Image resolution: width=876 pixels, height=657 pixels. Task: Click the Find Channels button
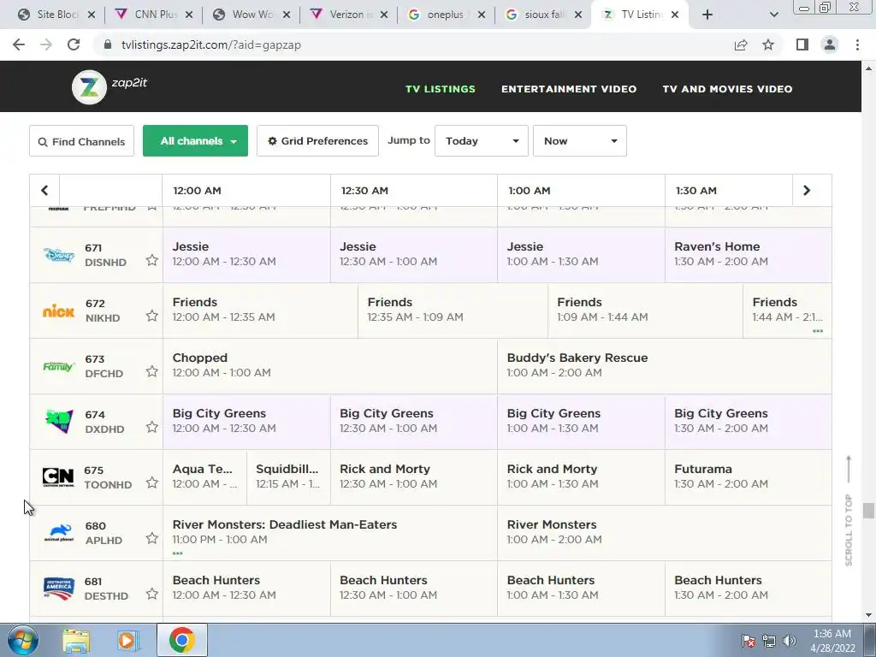coord(81,141)
